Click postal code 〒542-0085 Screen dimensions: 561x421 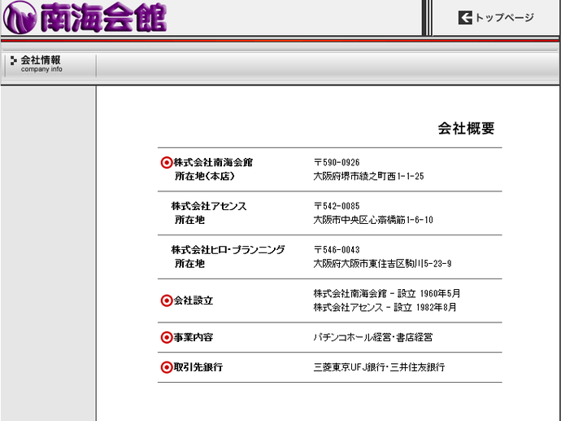337,206
